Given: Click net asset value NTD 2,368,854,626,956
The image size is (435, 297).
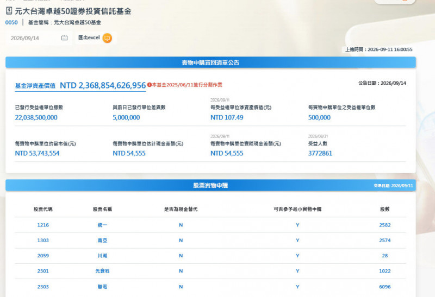Looking at the screenshot, I should pyautogui.click(x=103, y=85).
